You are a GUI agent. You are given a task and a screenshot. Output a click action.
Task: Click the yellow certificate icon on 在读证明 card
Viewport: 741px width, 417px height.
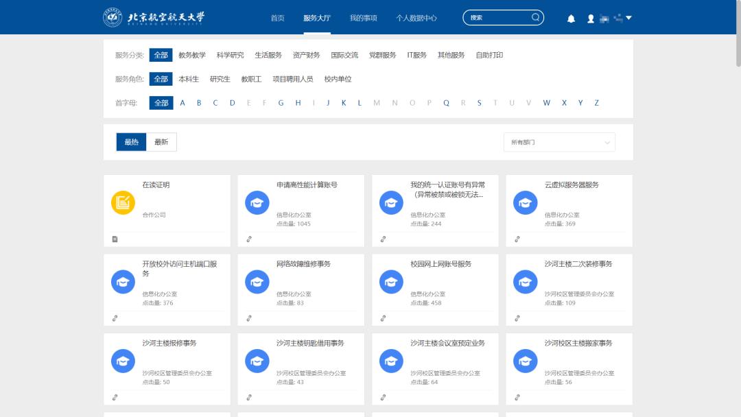(x=123, y=202)
